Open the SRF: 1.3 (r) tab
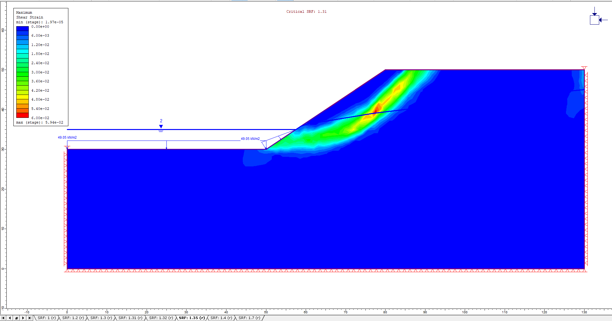This screenshot has width=612, height=321. coord(102,318)
